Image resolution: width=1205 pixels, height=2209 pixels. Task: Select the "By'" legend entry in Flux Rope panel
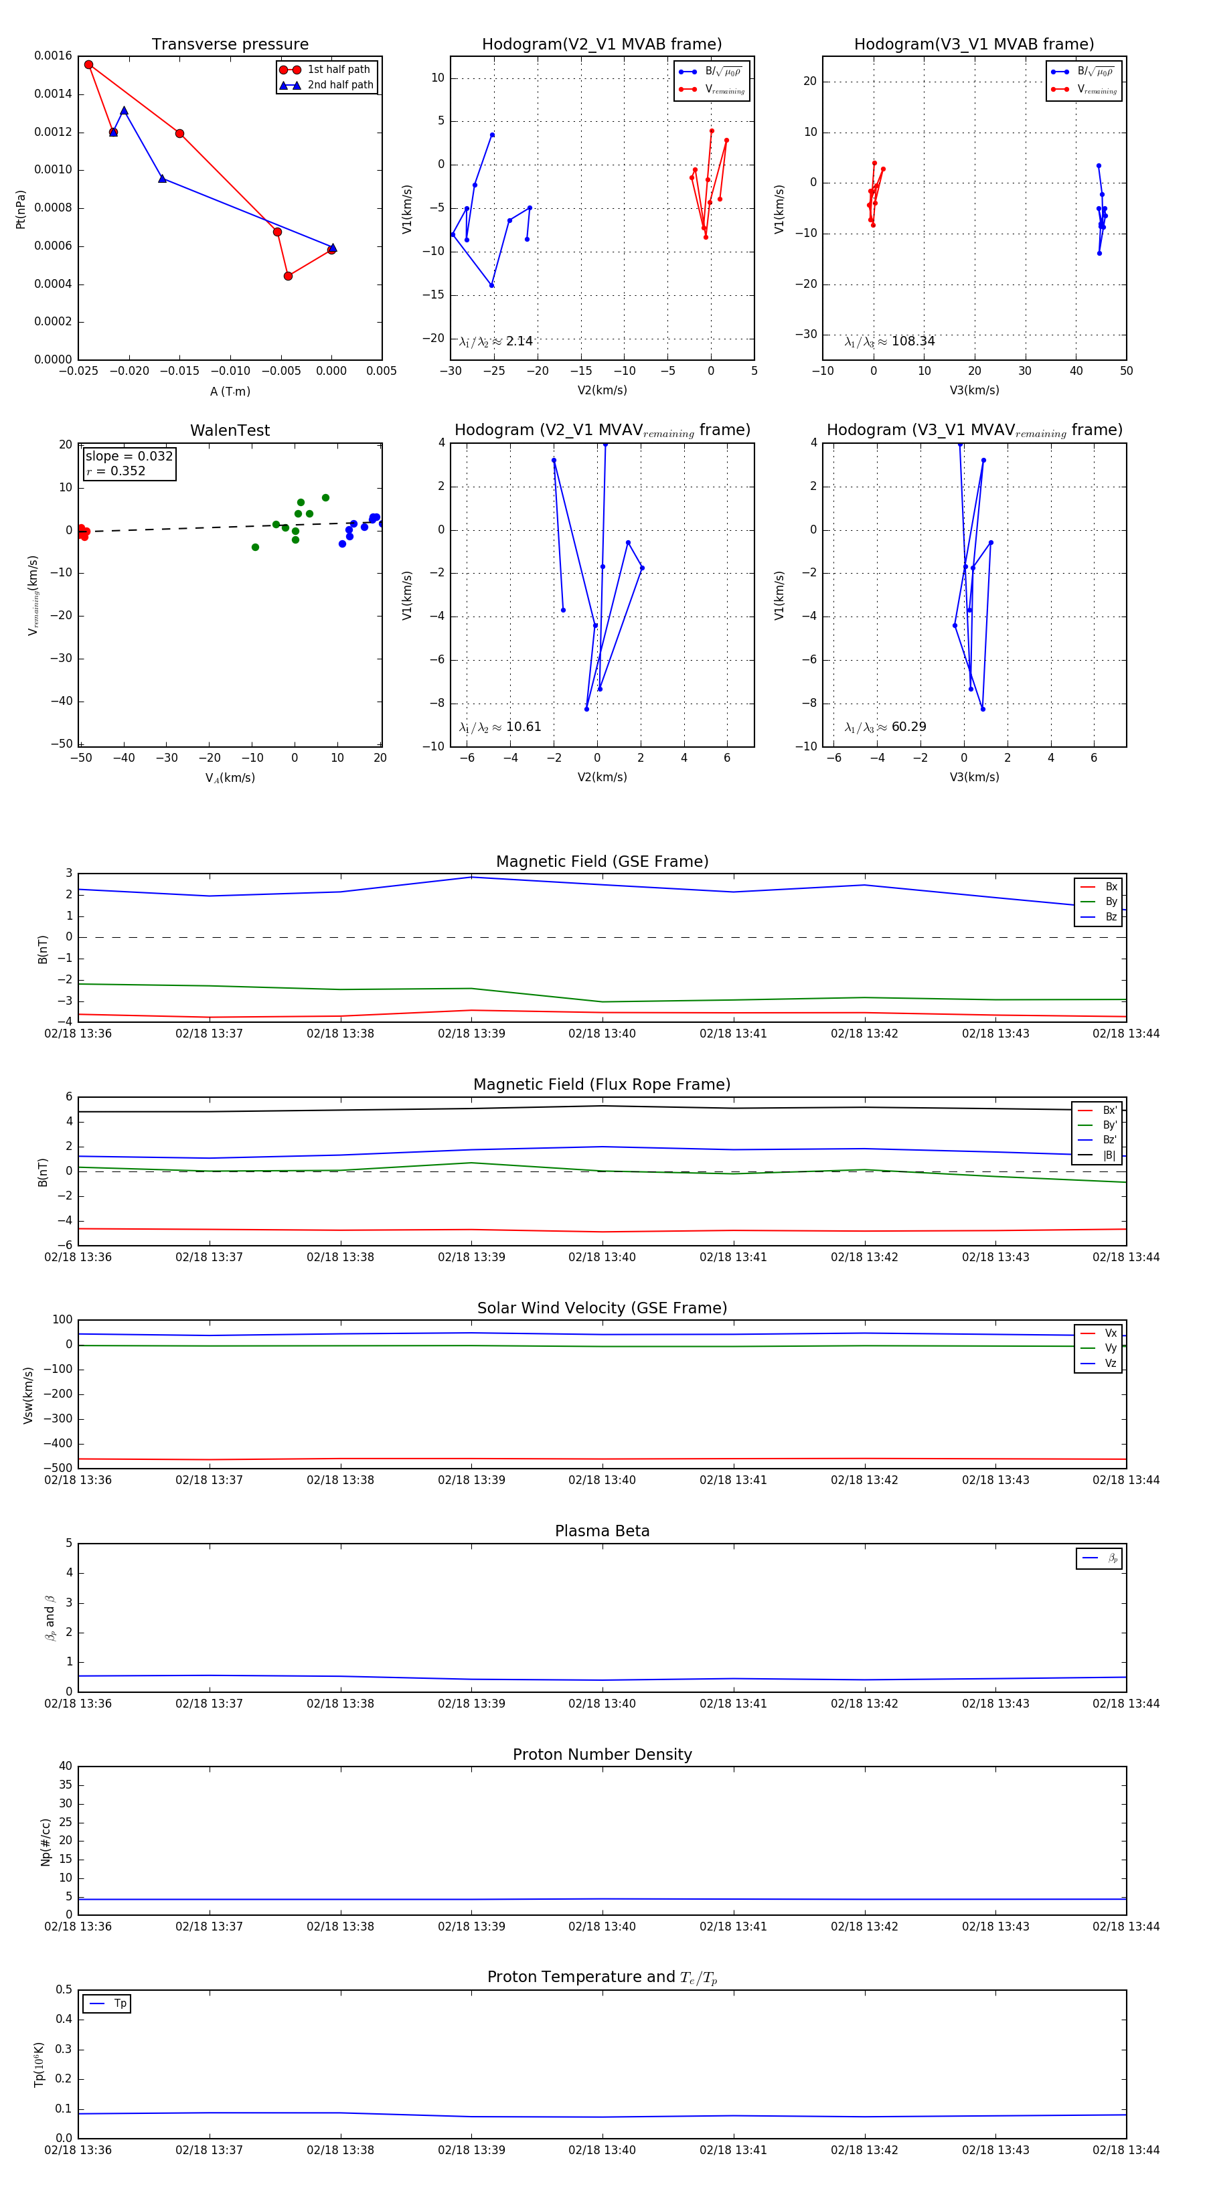coord(1097,1125)
